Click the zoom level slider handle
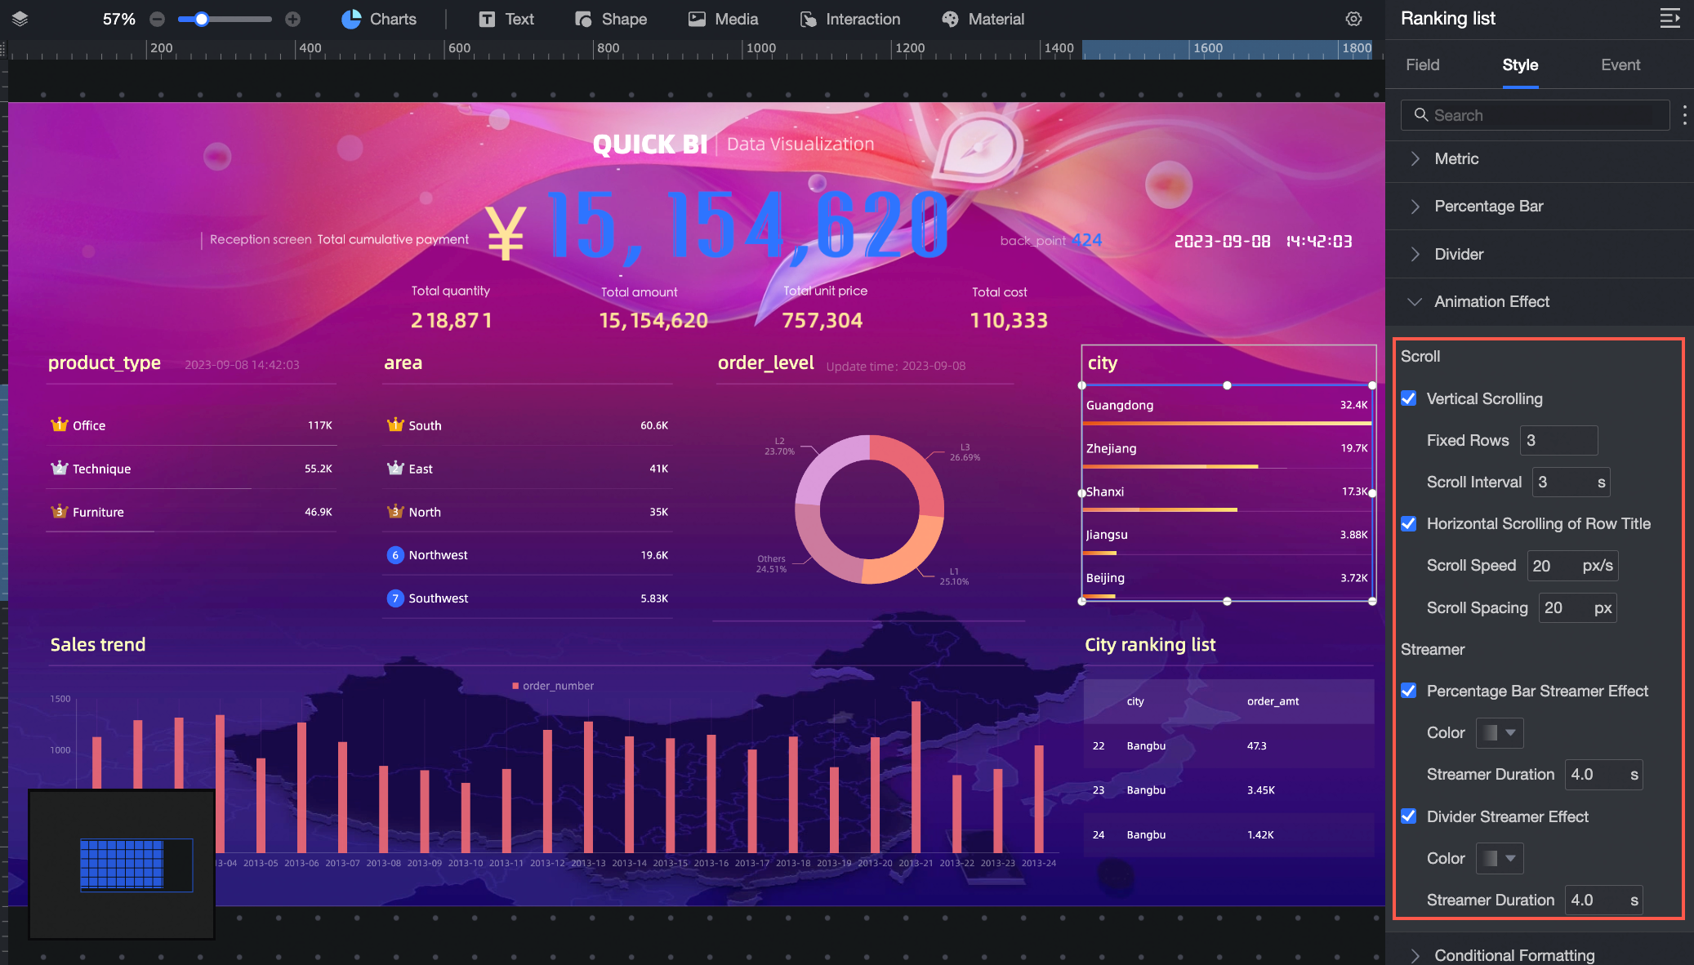Screen dimensions: 1694x965 coord(202,19)
